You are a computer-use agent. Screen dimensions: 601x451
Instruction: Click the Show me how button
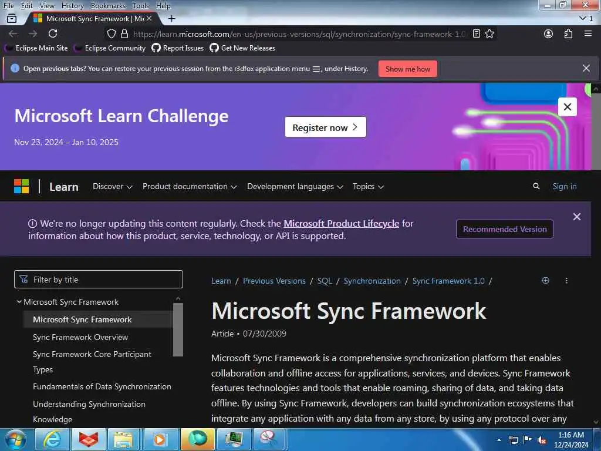coord(407,69)
